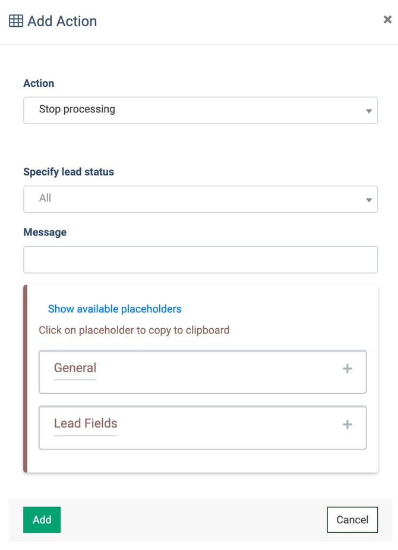Click the plus icon on Lead Fields panel
The image size is (398, 550).
click(x=347, y=425)
